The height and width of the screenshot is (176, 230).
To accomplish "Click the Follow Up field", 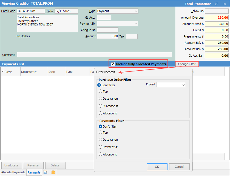I will [217, 11].
